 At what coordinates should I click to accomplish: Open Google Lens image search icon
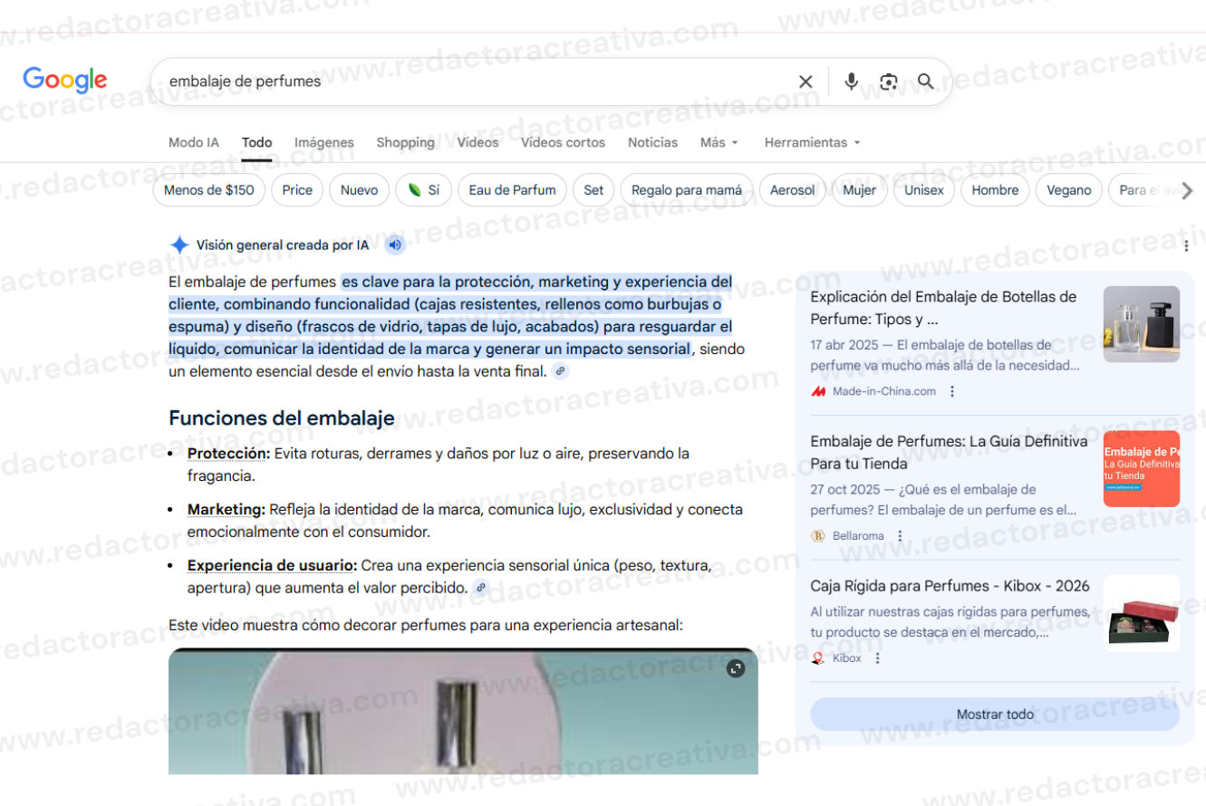coord(889,82)
